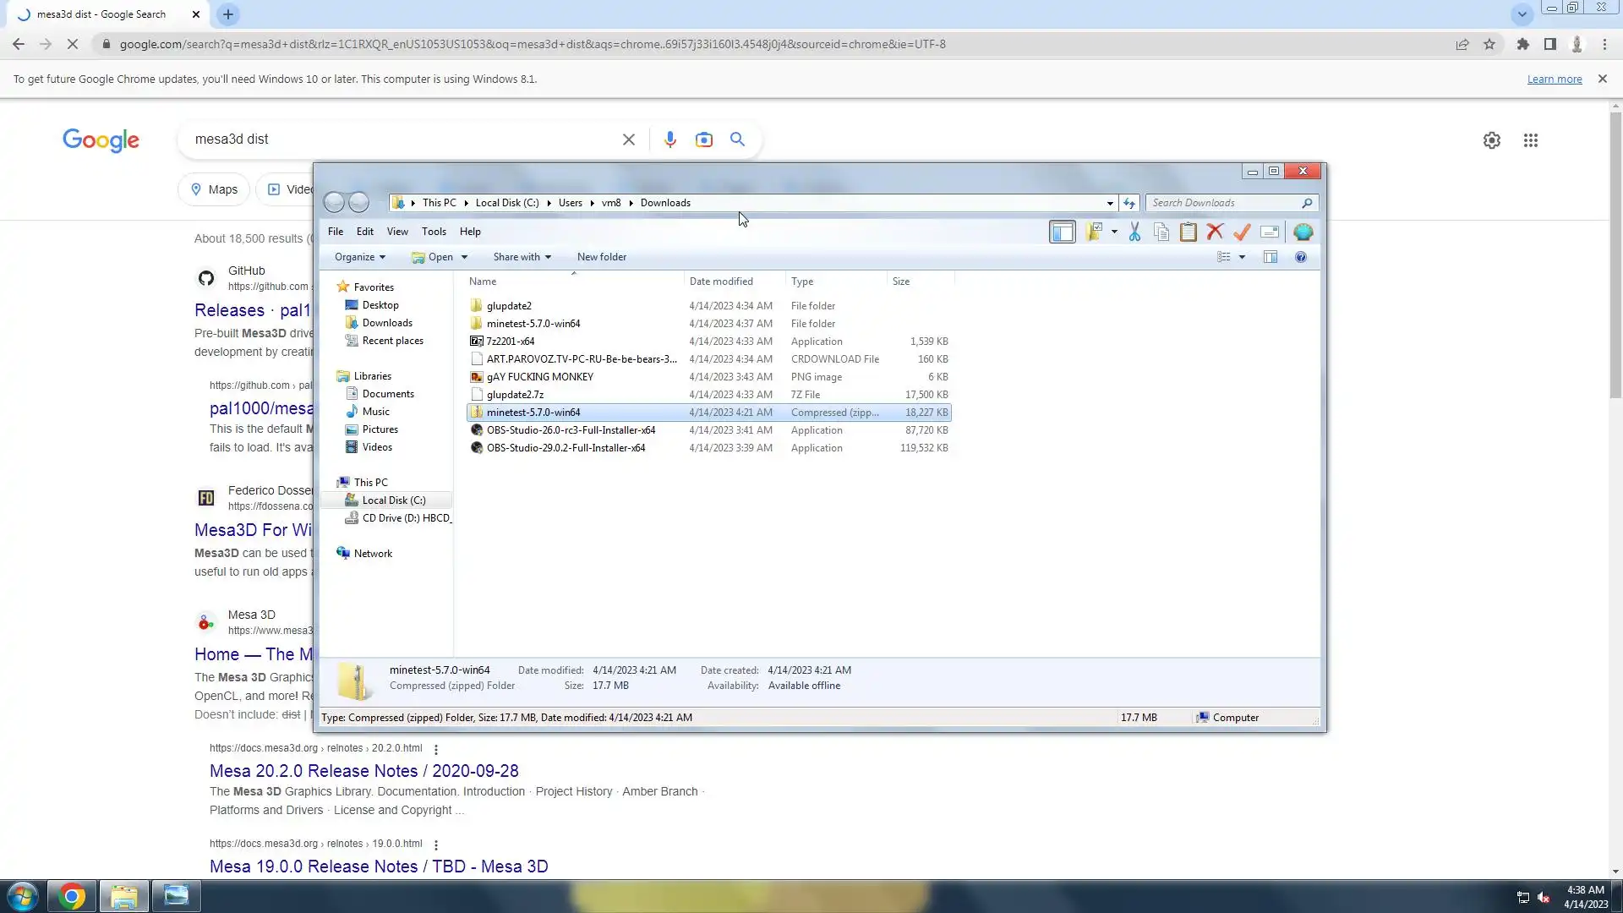Search by image with Google camera icon

click(703, 139)
